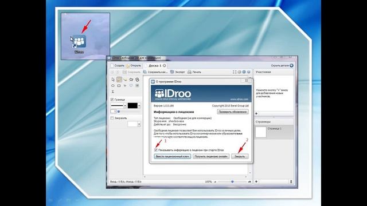Click Экспорт in the toolbar

(177, 72)
